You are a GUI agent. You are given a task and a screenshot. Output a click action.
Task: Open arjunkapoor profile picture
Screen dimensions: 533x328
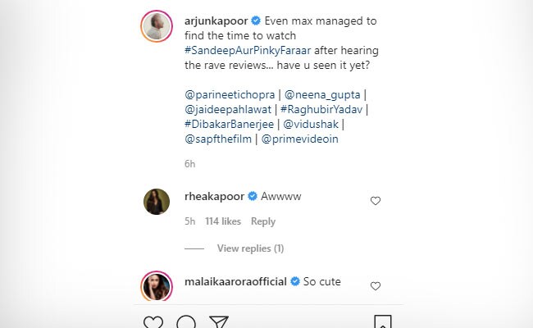[x=156, y=26]
